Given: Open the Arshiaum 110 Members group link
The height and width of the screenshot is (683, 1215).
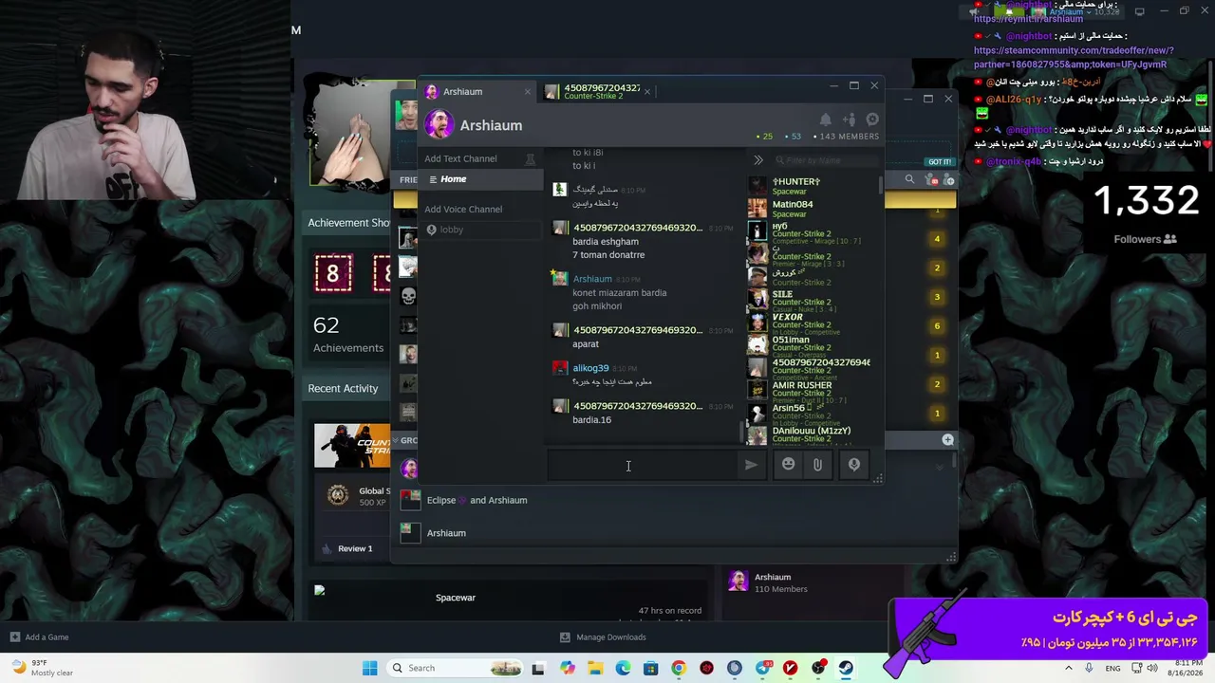Looking at the screenshot, I should tap(780, 582).
